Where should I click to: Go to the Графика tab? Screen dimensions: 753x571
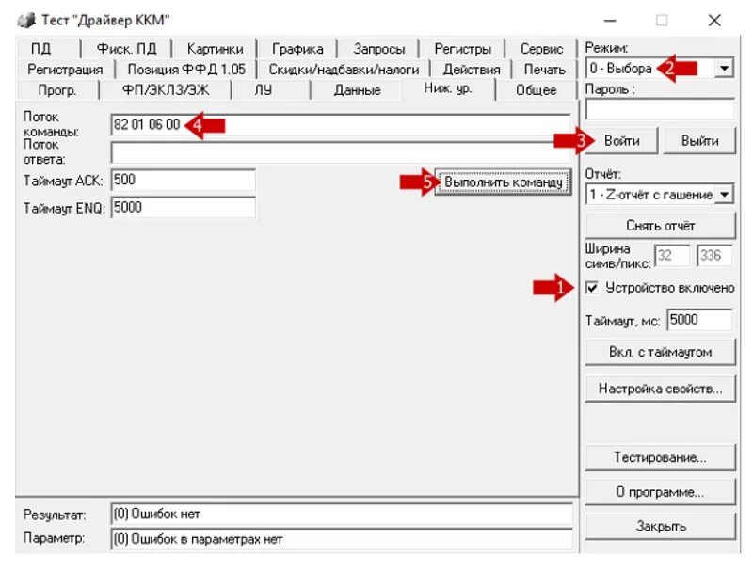(x=297, y=49)
